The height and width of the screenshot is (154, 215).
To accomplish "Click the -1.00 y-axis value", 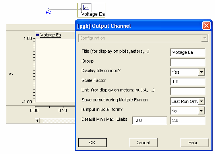I will tap(27, 102).
